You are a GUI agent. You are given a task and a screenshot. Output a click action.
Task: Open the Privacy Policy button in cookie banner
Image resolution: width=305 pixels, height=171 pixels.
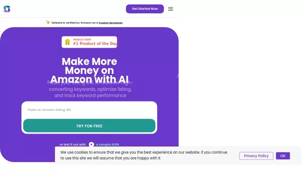tap(256, 156)
